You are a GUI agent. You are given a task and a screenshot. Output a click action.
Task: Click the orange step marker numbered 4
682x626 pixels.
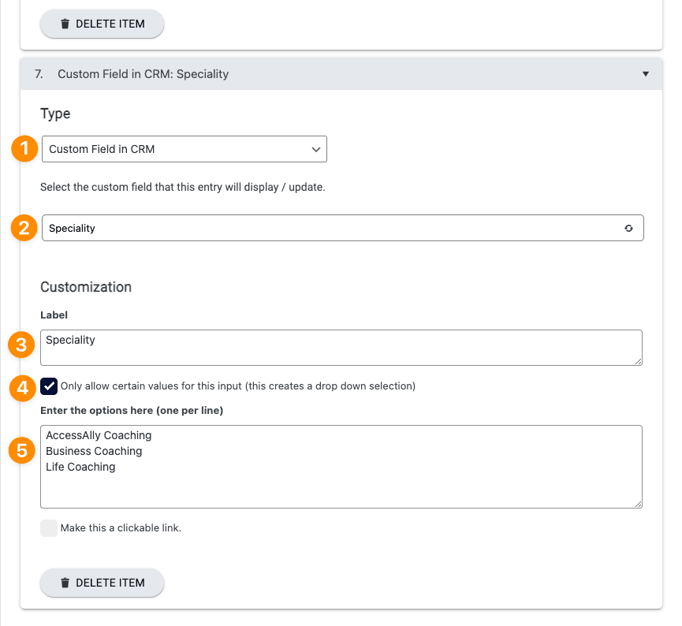[x=21, y=386]
